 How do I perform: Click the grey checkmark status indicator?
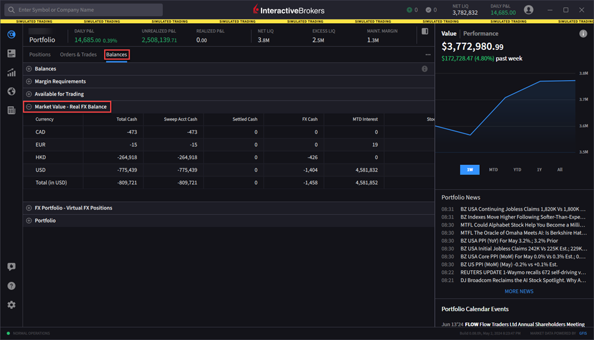pos(428,10)
